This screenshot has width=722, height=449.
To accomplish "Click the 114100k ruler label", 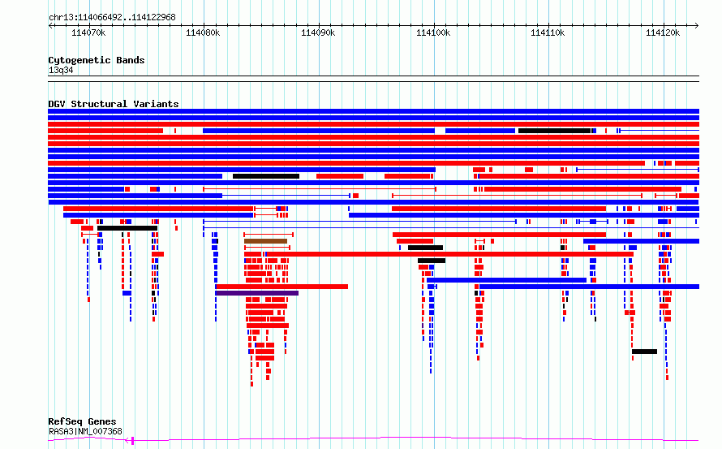I will [x=433, y=32].
